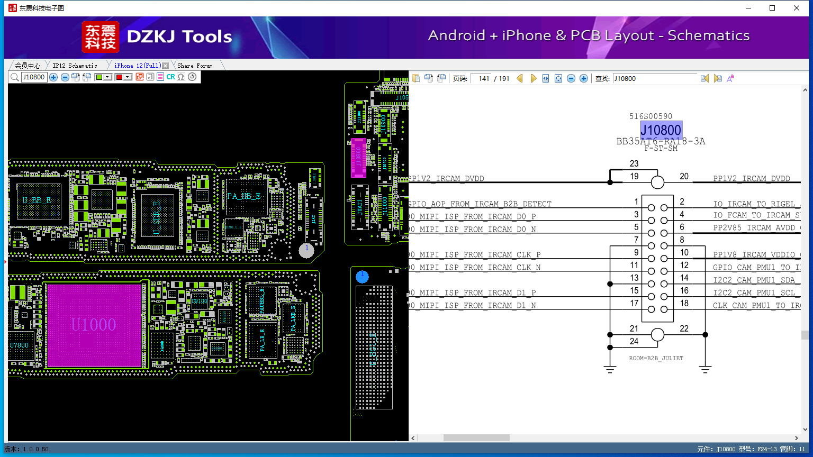Open the Share Forum tab
813x457 pixels.
[195, 66]
